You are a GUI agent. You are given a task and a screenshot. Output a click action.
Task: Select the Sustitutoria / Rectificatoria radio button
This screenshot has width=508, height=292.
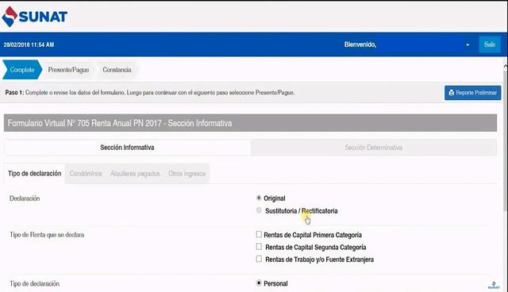pos(259,210)
